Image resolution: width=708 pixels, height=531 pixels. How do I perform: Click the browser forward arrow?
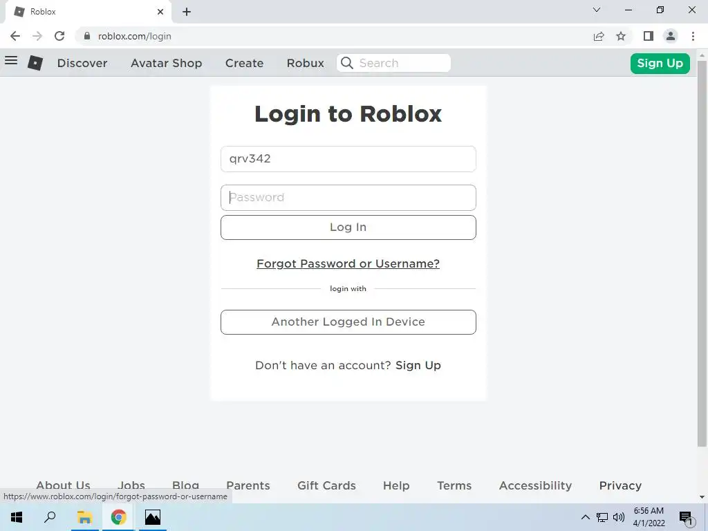tap(37, 36)
